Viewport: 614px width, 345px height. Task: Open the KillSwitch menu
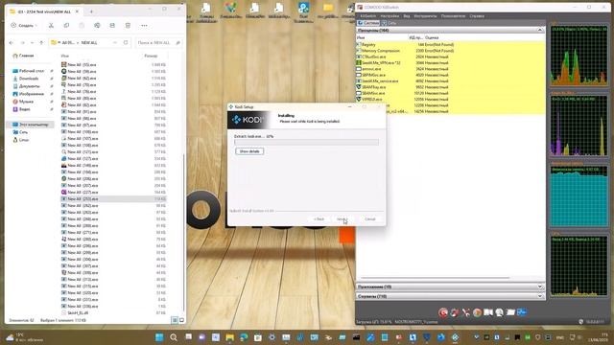[367, 16]
